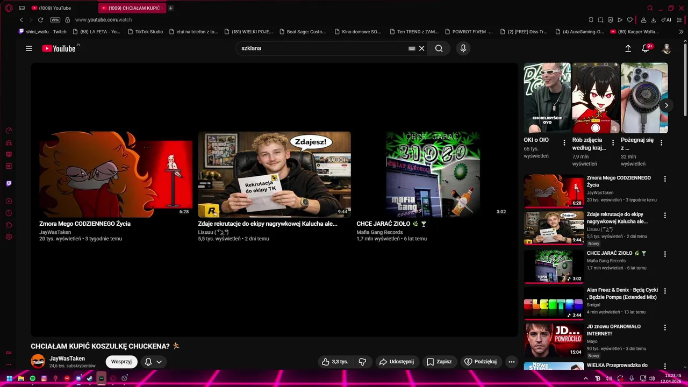Open Spotify from the taskbar
The width and height of the screenshot is (688, 387).
pyautogui.click(x=32, y=378)
